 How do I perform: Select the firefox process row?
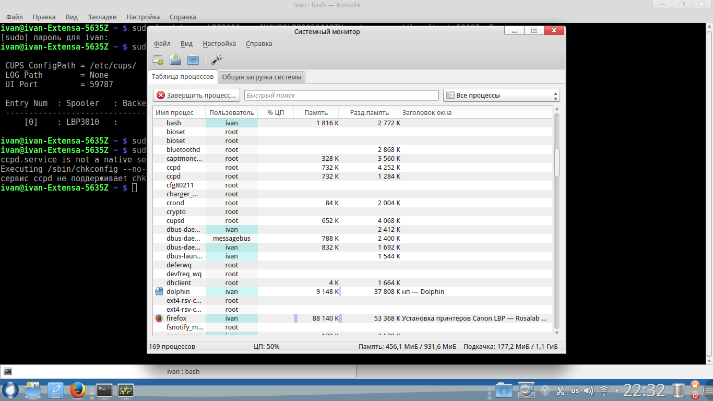pyautogui.click(x=313, y=318)
